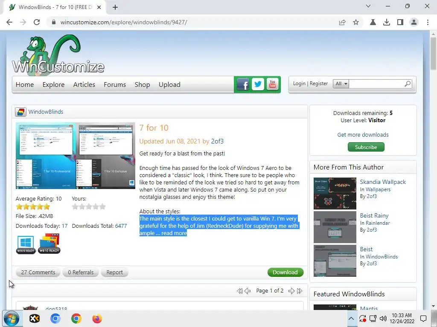The height and width of the screenshot is (327, 437).
Task: Open the Shop menu item
Action: pos(142,85)
